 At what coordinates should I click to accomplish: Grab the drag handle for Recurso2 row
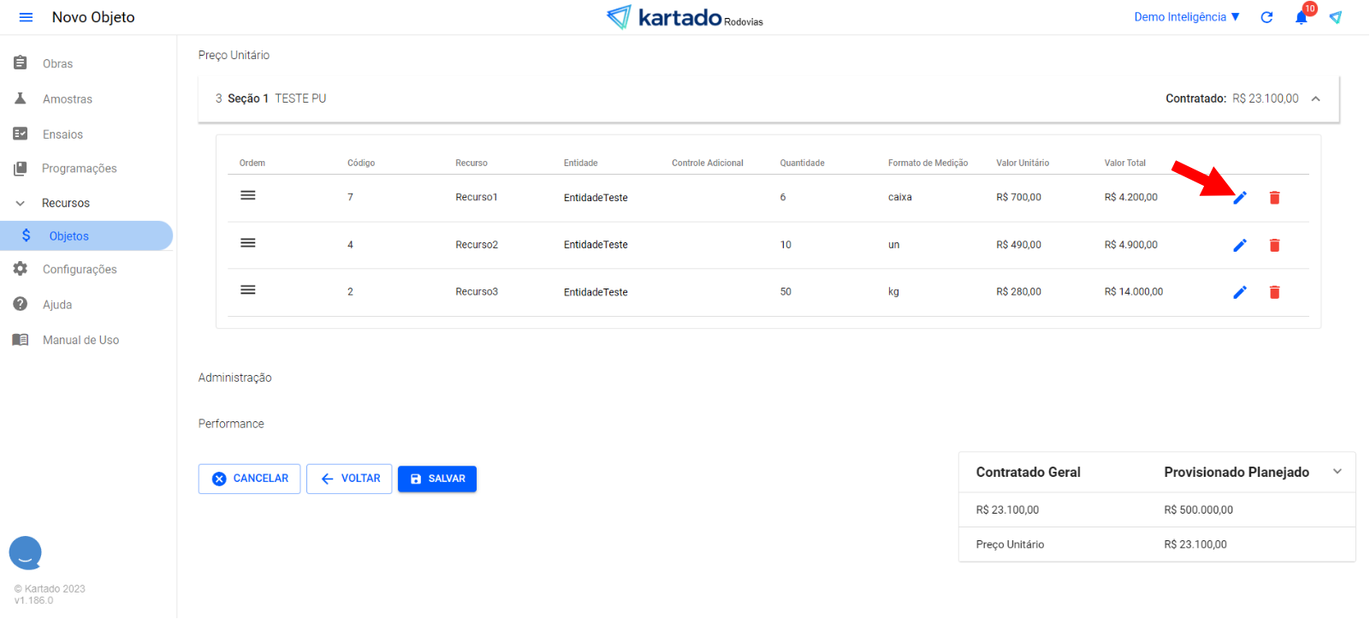point(248,243)
